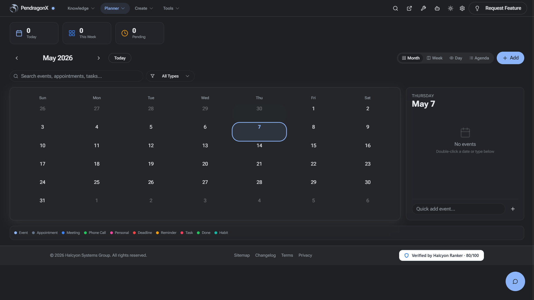Image resolution: width=534 pixels, height=300 pixels.
Task: Click Verified by Halcyon Ranker badge
Action: pos(441,256)
